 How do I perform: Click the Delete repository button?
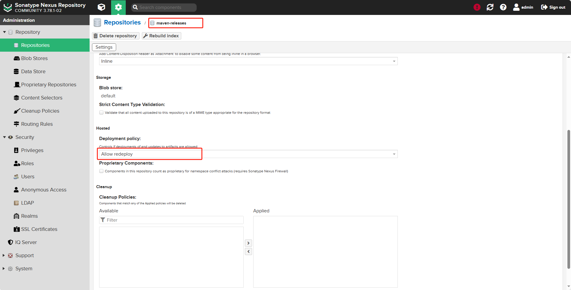pos(116,36)
